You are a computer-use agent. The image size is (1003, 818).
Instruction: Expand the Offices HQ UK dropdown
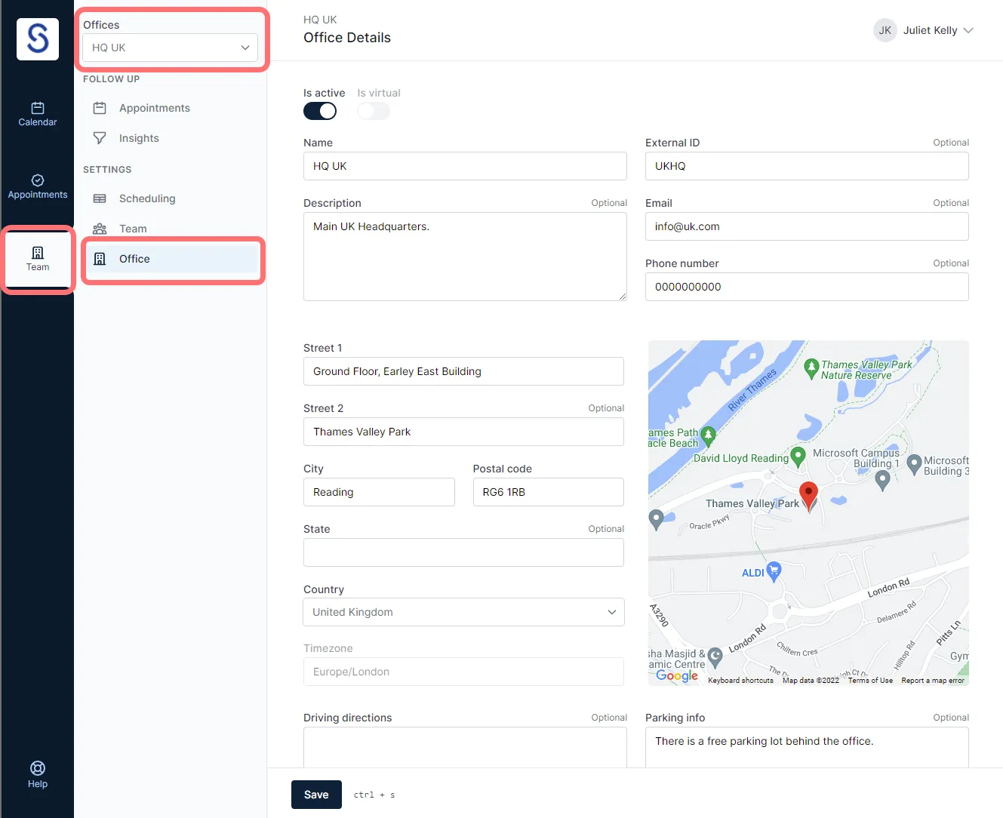point(170,48)
